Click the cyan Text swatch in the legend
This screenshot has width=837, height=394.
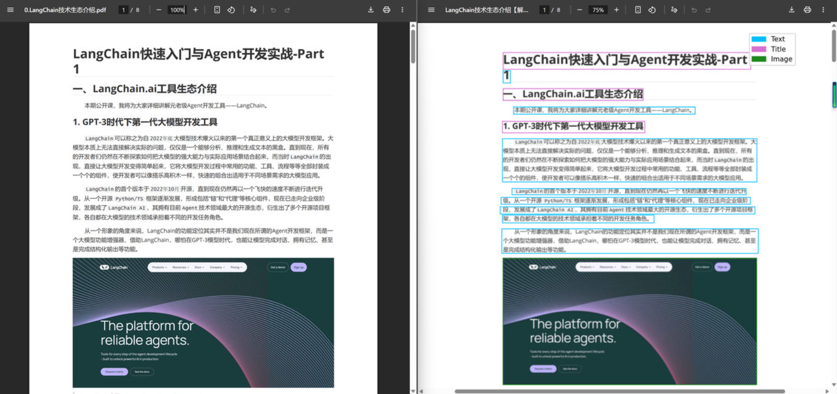pos(759,39)
